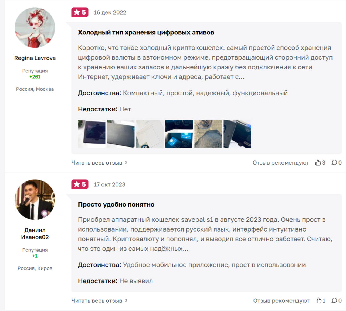Click comment bubble icon on Regina Lavrova's review

coord(334,163)
